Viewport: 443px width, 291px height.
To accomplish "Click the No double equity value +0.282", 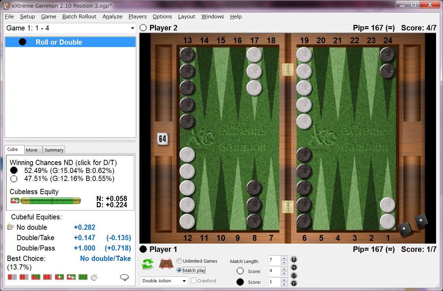I will pos(85,227).
